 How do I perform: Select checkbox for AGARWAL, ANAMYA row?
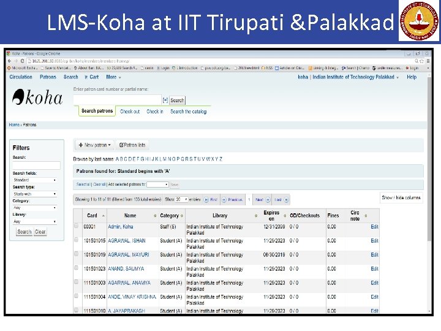(x=76, y=282)
